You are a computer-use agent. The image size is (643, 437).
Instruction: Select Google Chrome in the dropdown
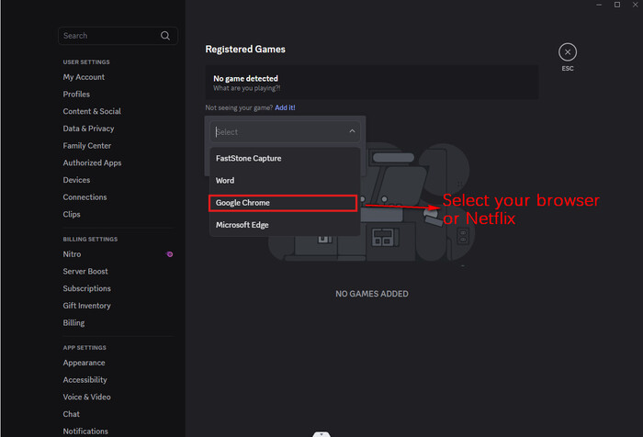283,203
